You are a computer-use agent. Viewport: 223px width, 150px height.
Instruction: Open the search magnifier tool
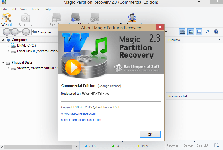coord(208,31)
